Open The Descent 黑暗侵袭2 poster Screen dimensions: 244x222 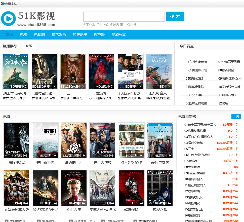[x=17, y=141]
